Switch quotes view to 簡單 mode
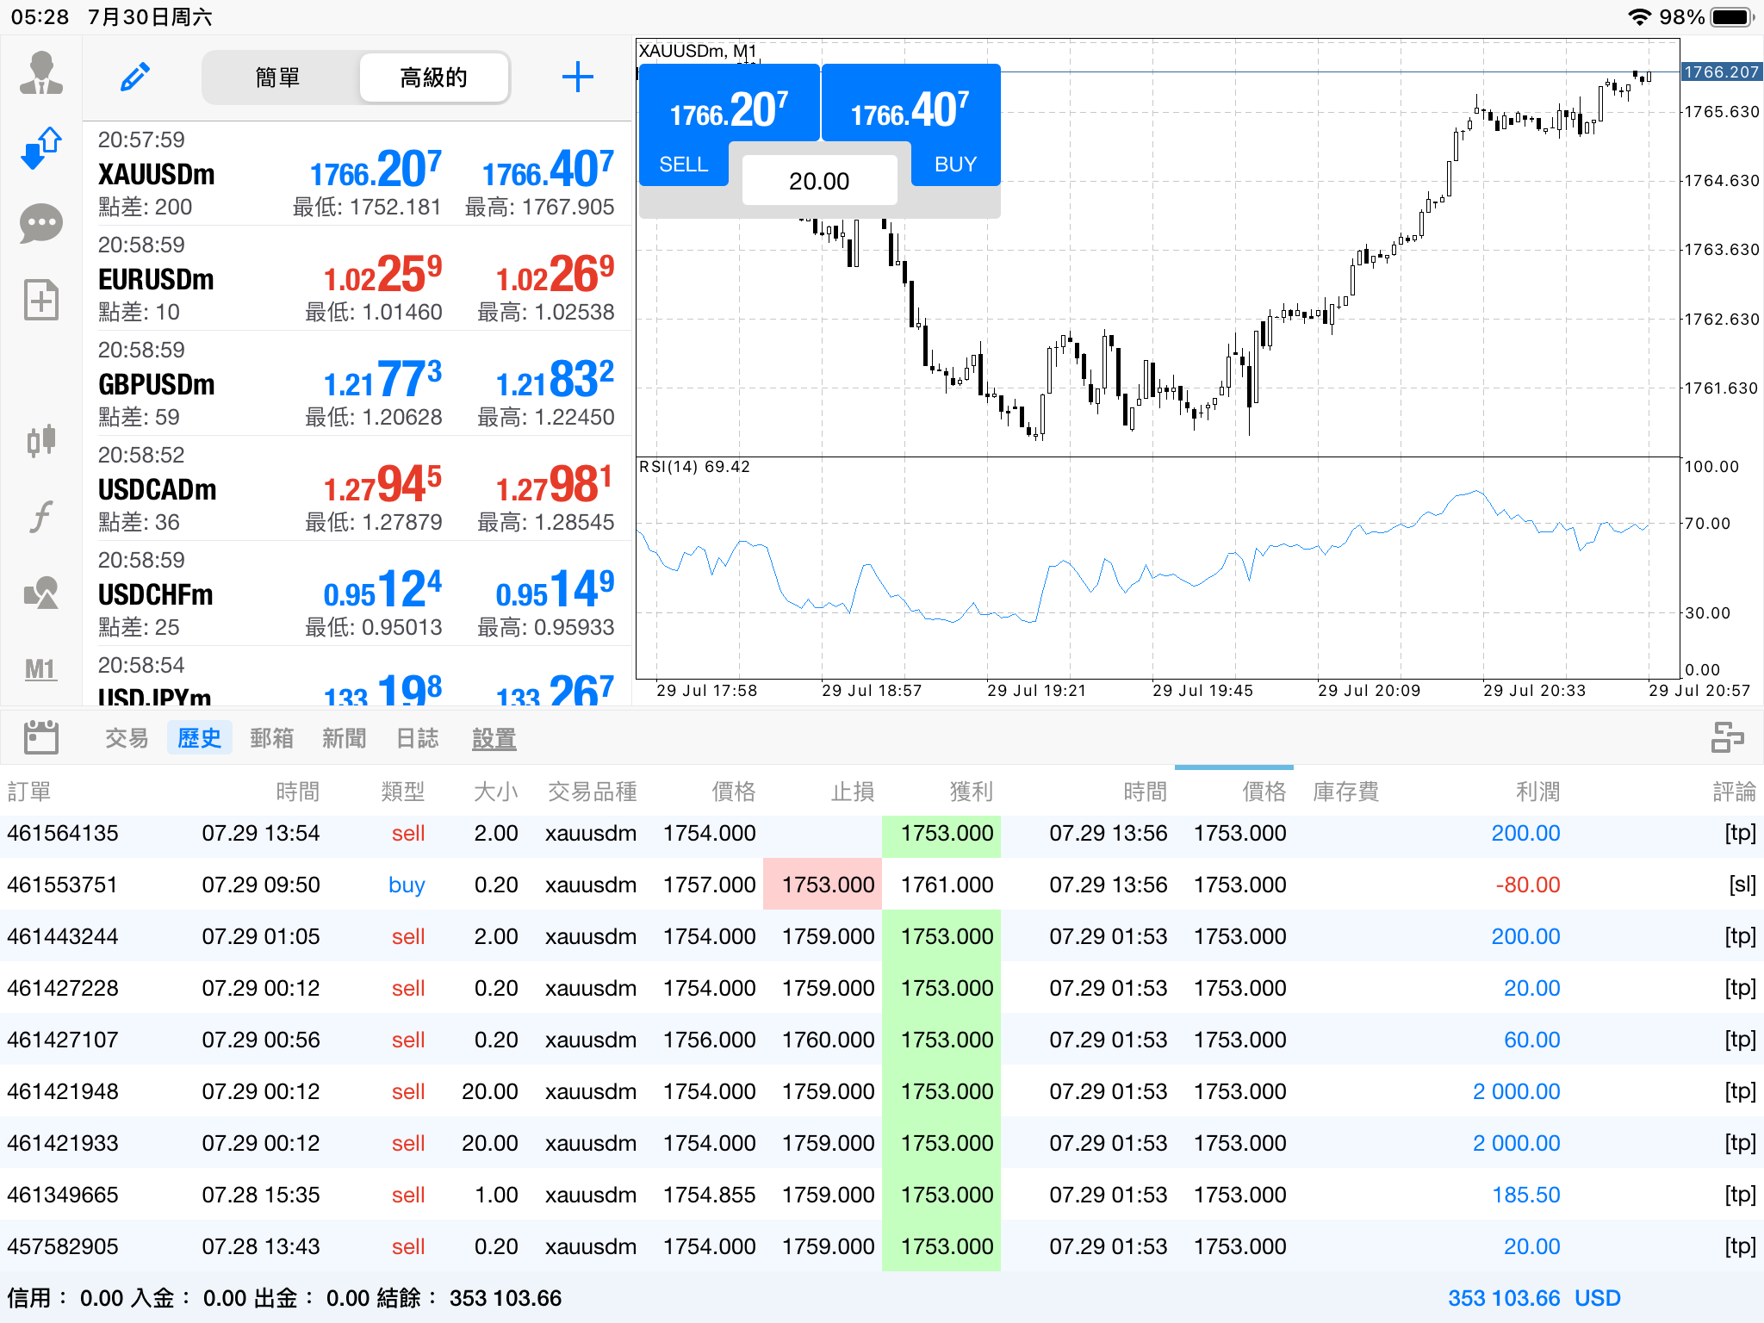Viewport: 1764px width, 1323px height. click(x=278, y=78)
